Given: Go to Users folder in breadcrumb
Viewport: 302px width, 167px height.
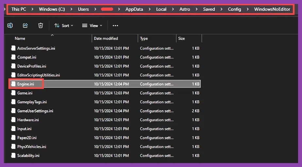Looking at the screenshot, I should click(83, 9).
